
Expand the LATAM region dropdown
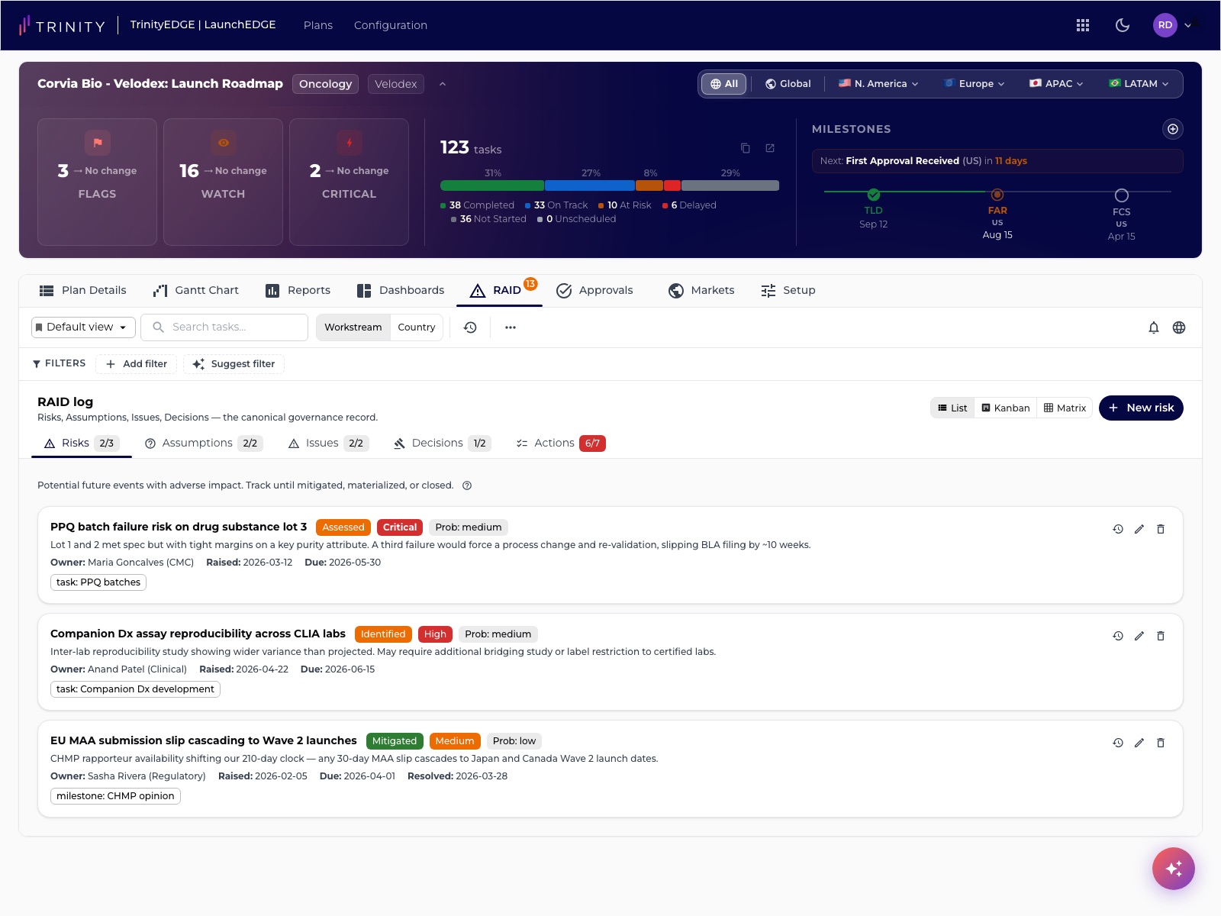1139,84
